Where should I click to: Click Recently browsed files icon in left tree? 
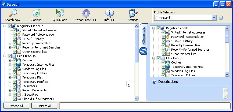tap(19, 43)
